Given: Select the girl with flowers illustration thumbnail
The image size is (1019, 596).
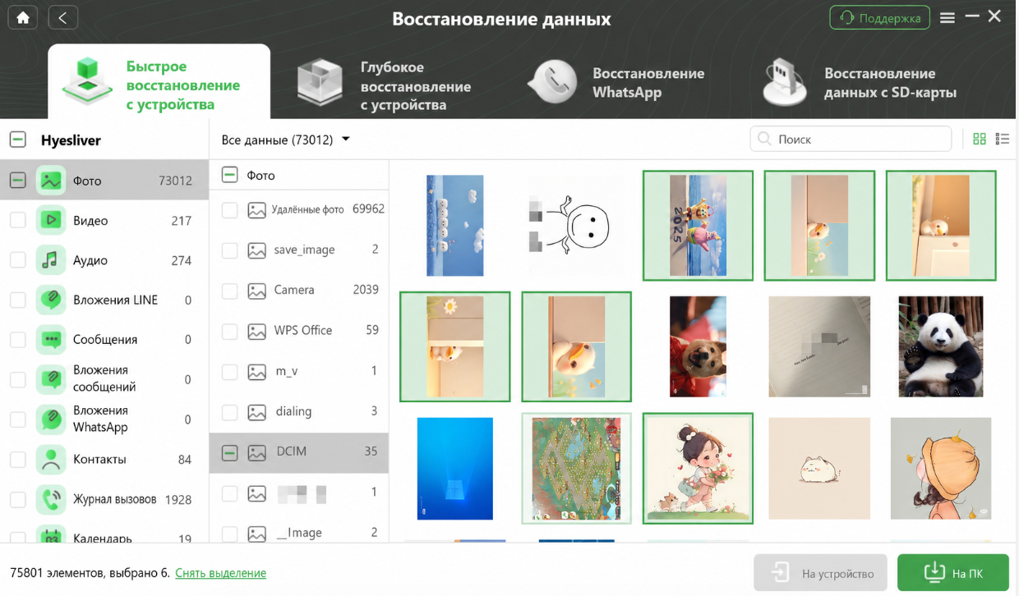Looking at the screenshot, I should coord(698,468).
